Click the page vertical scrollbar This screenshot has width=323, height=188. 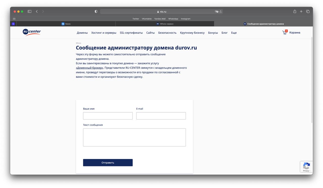click(312, 79)
